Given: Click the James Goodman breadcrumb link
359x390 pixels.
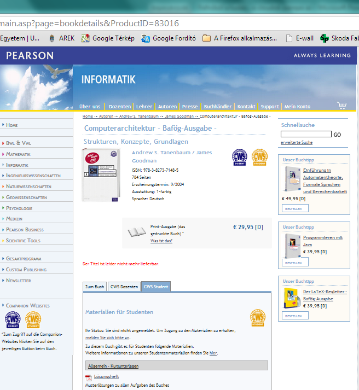Looking at the screenshot, I should click(x=179, y=116).
